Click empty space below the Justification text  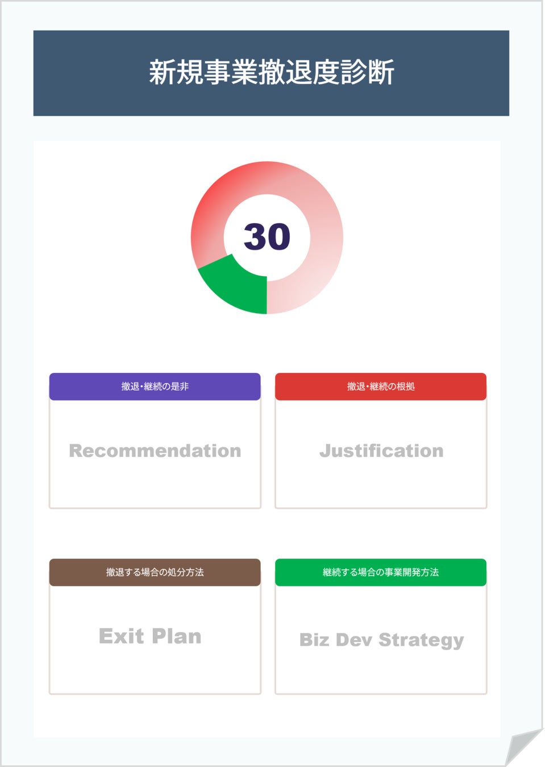(381, 486)
